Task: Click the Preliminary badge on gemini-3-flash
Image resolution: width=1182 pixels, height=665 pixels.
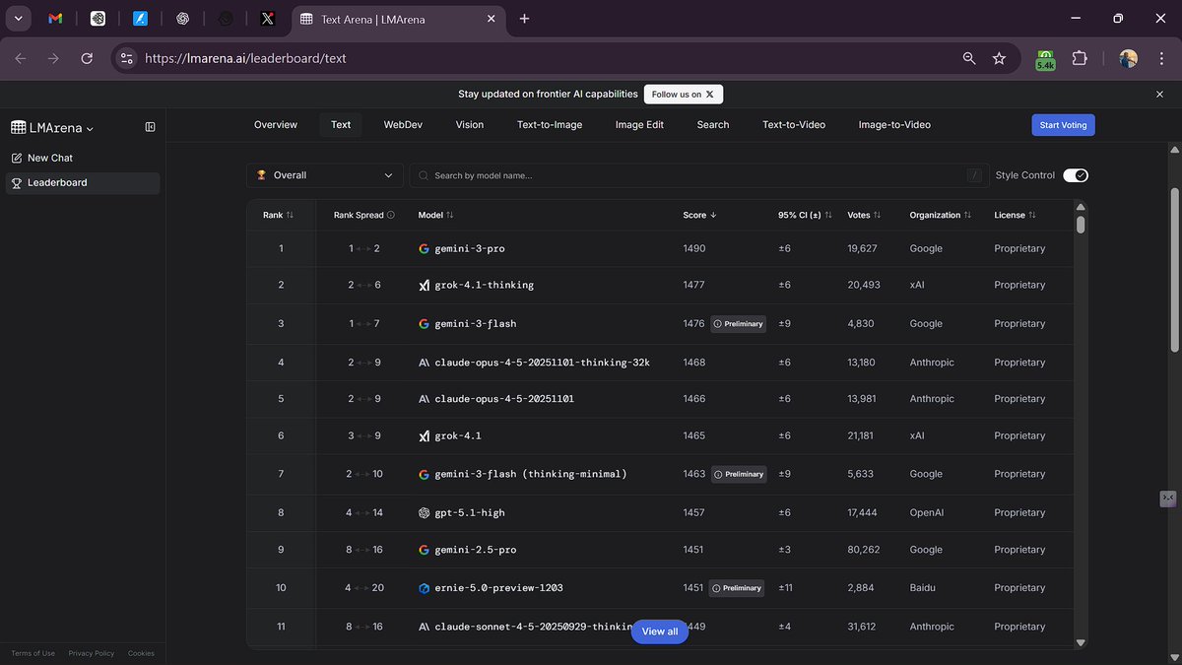Action: pyautogui.click(x=738, y=323)
